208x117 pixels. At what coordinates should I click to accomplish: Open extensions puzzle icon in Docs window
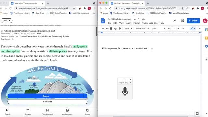coord(198,8)
